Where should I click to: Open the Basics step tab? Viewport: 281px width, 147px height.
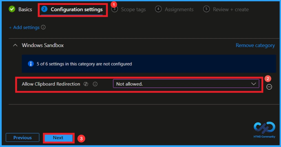(20, 9)
